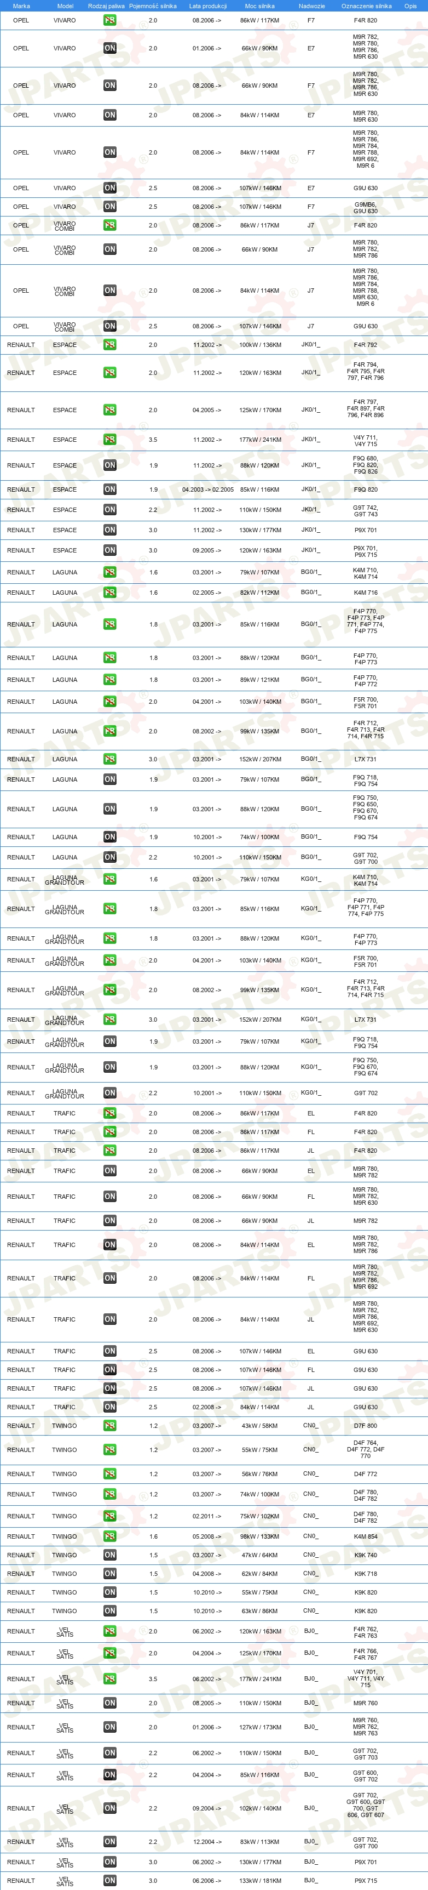Click the Lata produkcji column header
The width and height of the screenshot is (428, 1890).
tap(207, 6)
